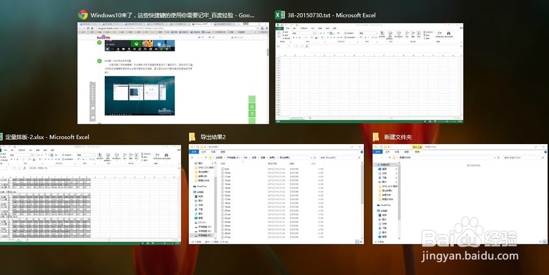Select the 定量排版-2.xlsx Excel window thumbnail
Viewport: 549px width, 275px height.
tap(91, 194)
